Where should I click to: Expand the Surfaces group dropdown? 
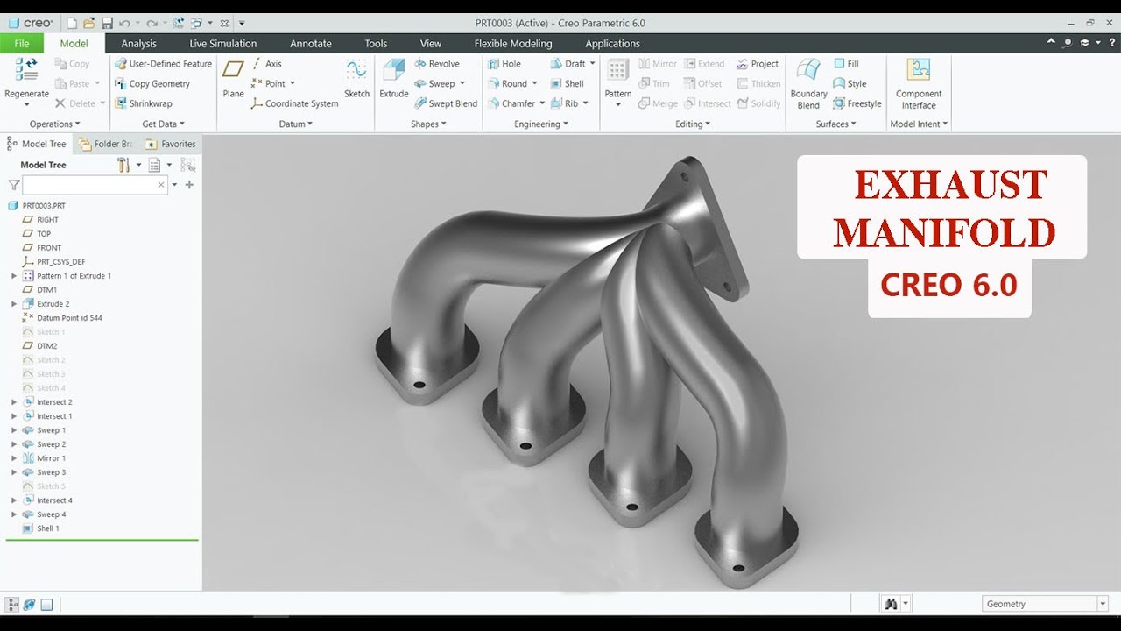[x=836, y=124]
